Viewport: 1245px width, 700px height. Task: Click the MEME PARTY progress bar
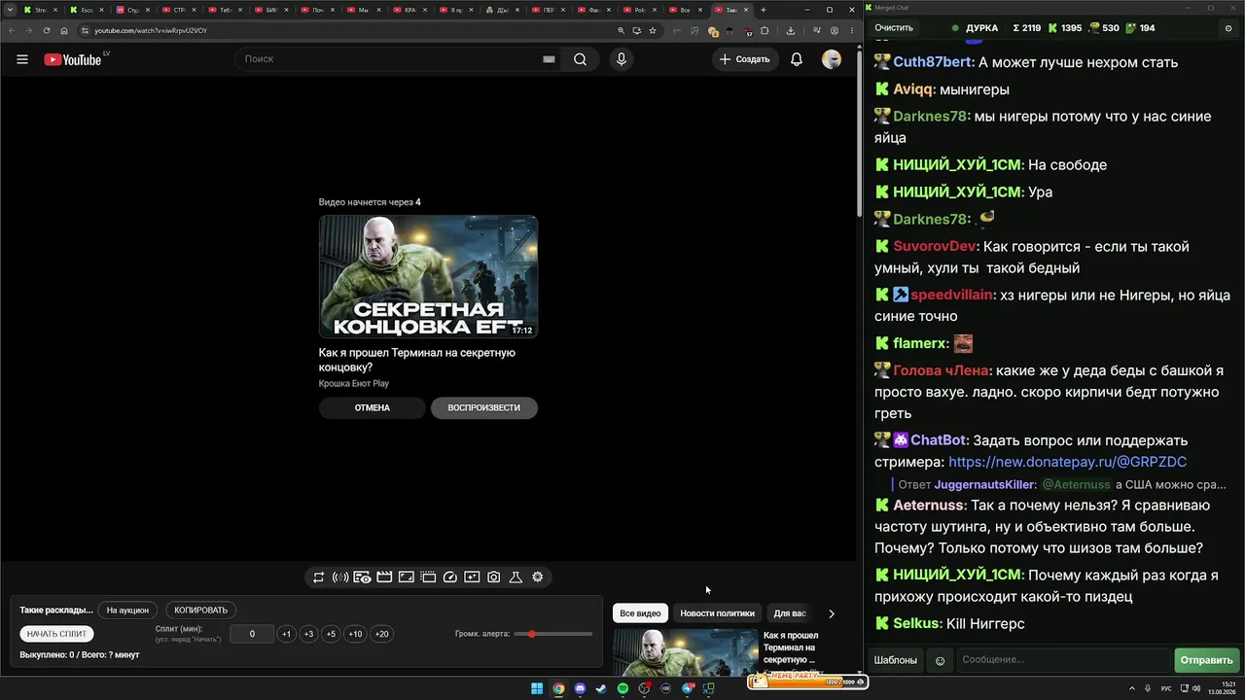(x=806, y=682)
